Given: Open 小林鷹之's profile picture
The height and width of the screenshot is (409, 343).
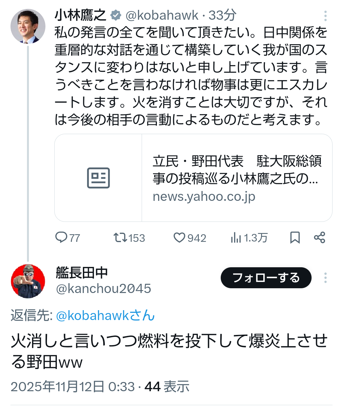Looking at the screenshot, I should coord(28,26).
